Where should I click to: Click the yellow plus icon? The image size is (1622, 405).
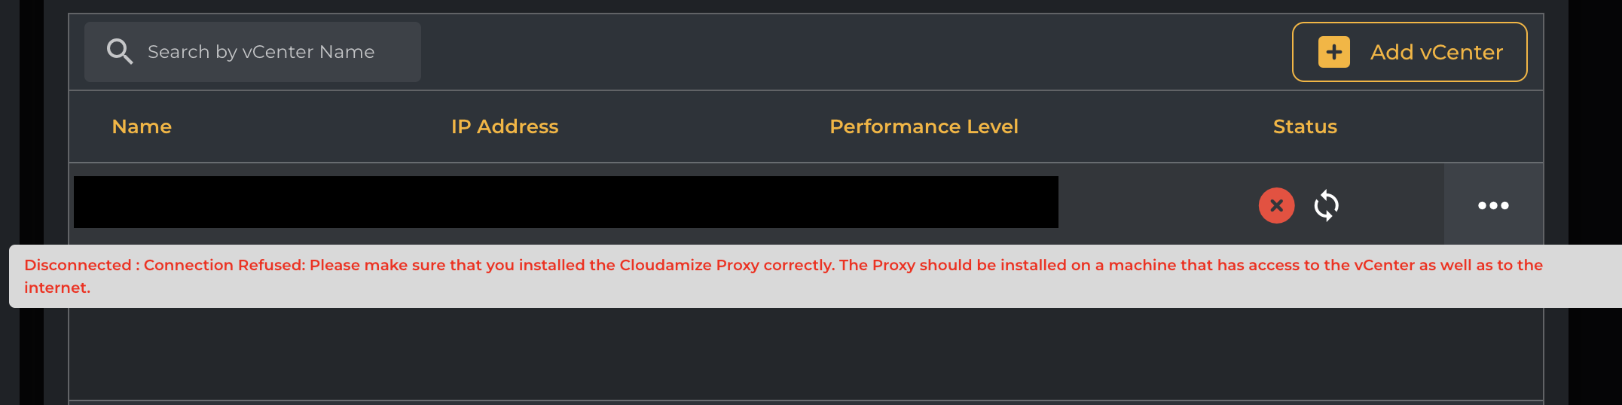1333,52
